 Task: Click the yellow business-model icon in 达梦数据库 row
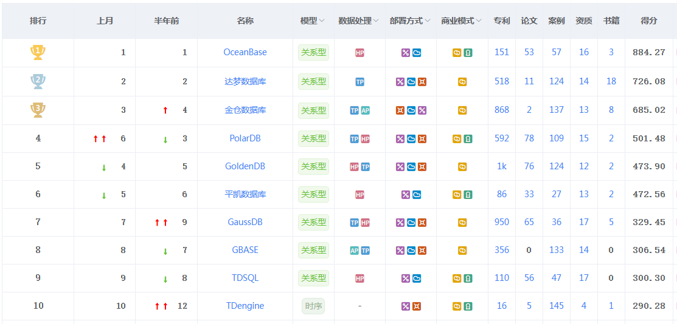pos(462,82)
